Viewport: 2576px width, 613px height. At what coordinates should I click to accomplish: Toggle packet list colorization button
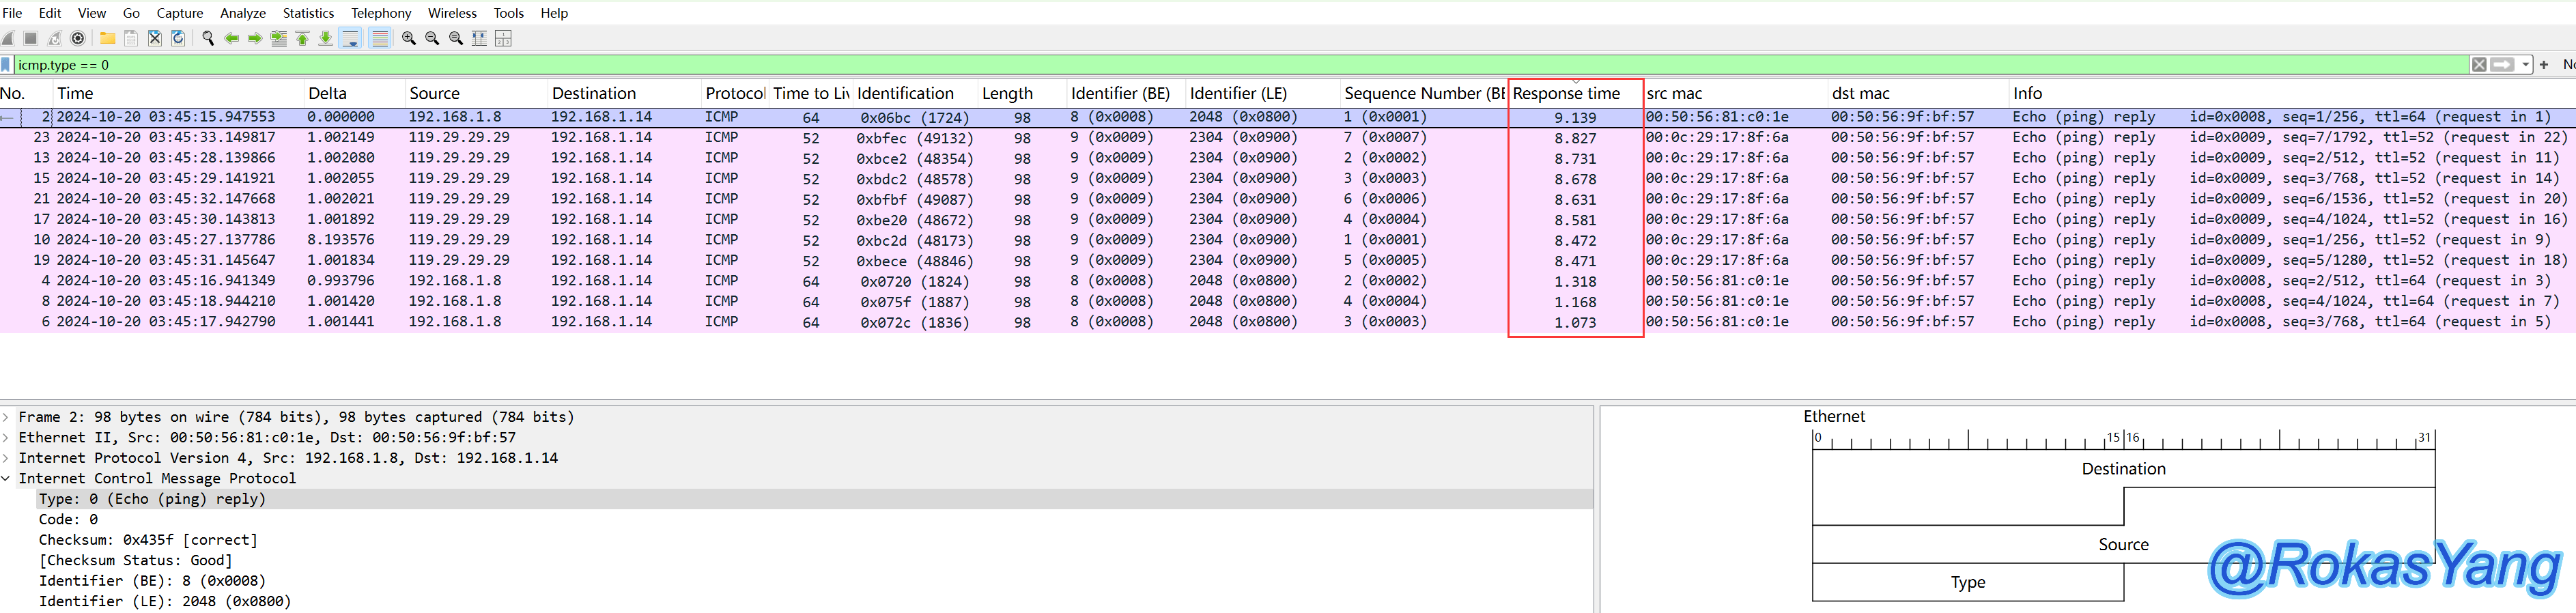click(x=380, y=38)
